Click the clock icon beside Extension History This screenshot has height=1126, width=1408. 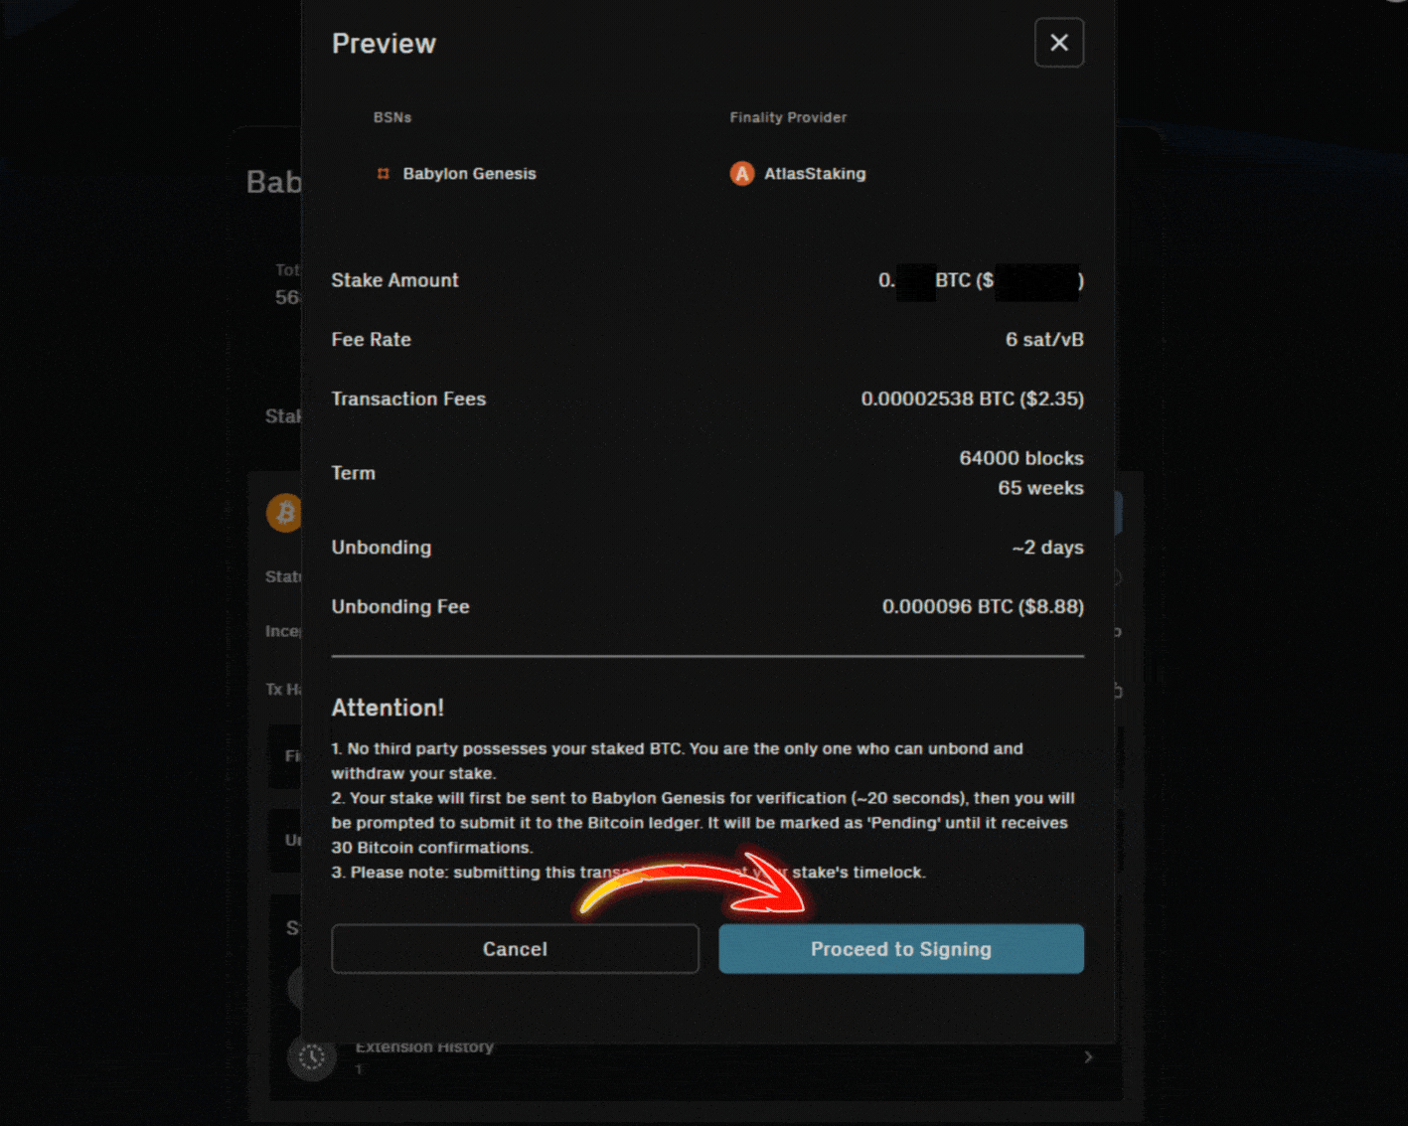(x=311, y=1056)
